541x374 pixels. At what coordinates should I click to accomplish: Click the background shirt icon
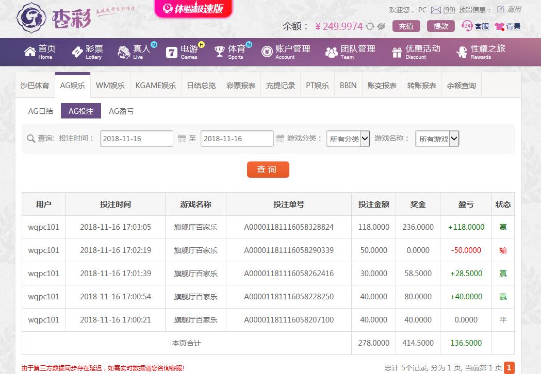(x=499, y=27)
